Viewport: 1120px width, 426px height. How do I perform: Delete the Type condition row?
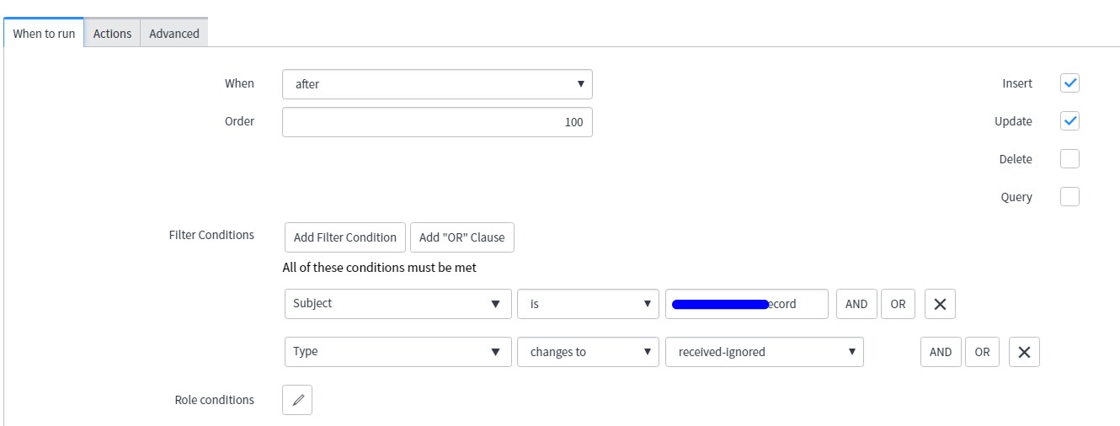[1024, 352]
